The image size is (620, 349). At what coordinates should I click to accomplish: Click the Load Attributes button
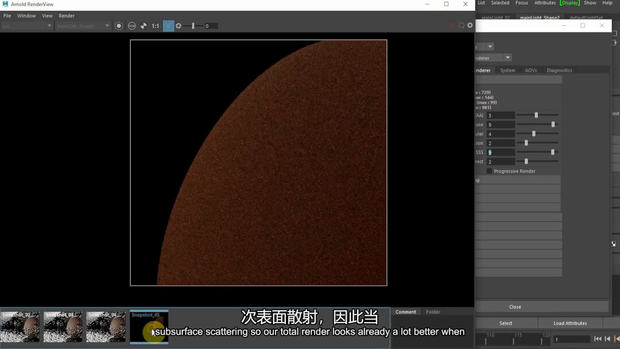pos(570,323)
